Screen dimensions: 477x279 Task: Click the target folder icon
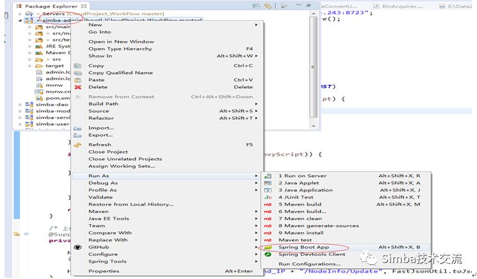[x=38, y=66]
